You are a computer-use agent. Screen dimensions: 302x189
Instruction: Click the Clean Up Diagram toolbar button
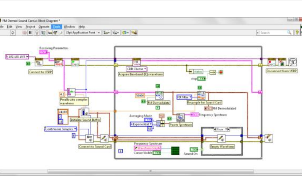(x=134, y=33)
